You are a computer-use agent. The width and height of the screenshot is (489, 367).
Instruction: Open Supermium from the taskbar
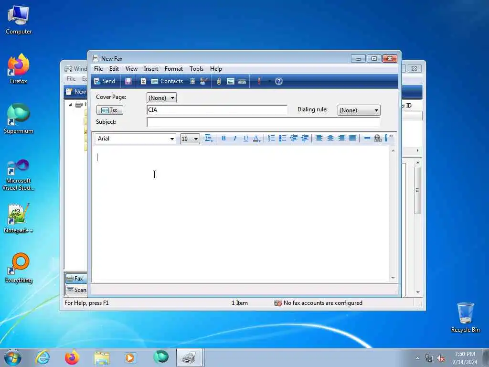[161, 357]
